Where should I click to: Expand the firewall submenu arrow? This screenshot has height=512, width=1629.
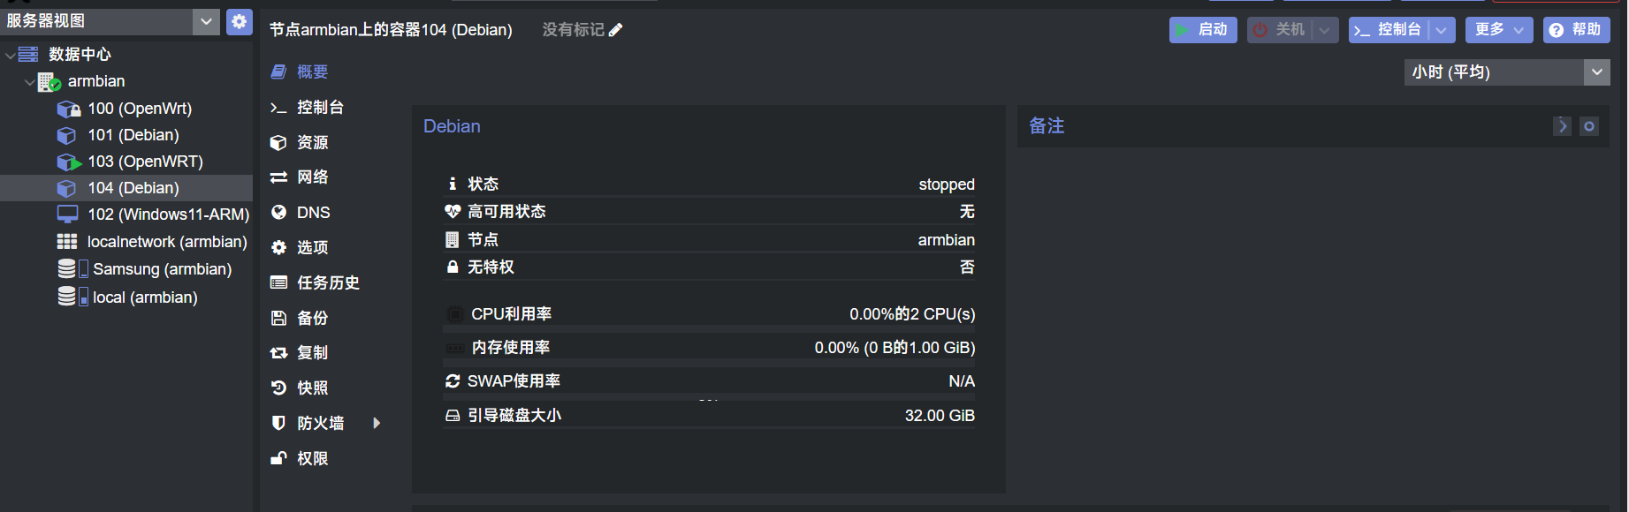point(377,423)
